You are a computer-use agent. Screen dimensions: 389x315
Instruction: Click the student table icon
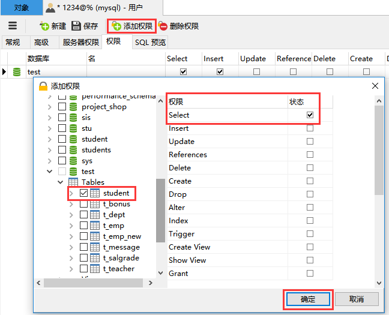(95, 193)
